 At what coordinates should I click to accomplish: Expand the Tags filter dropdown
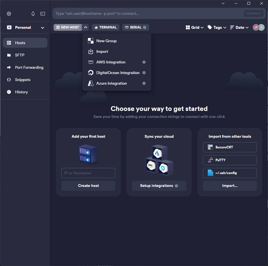click(x=217, y=27)
